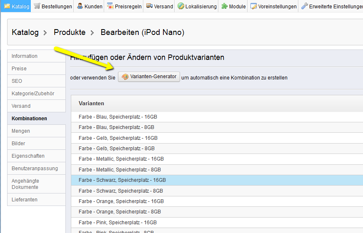Click the Kunden person icon
363x233 pixels.
[x=80, y=6]
